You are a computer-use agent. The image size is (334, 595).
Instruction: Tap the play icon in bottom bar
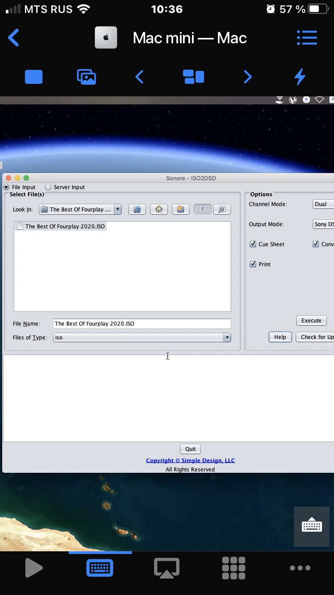tap(34, 568)
